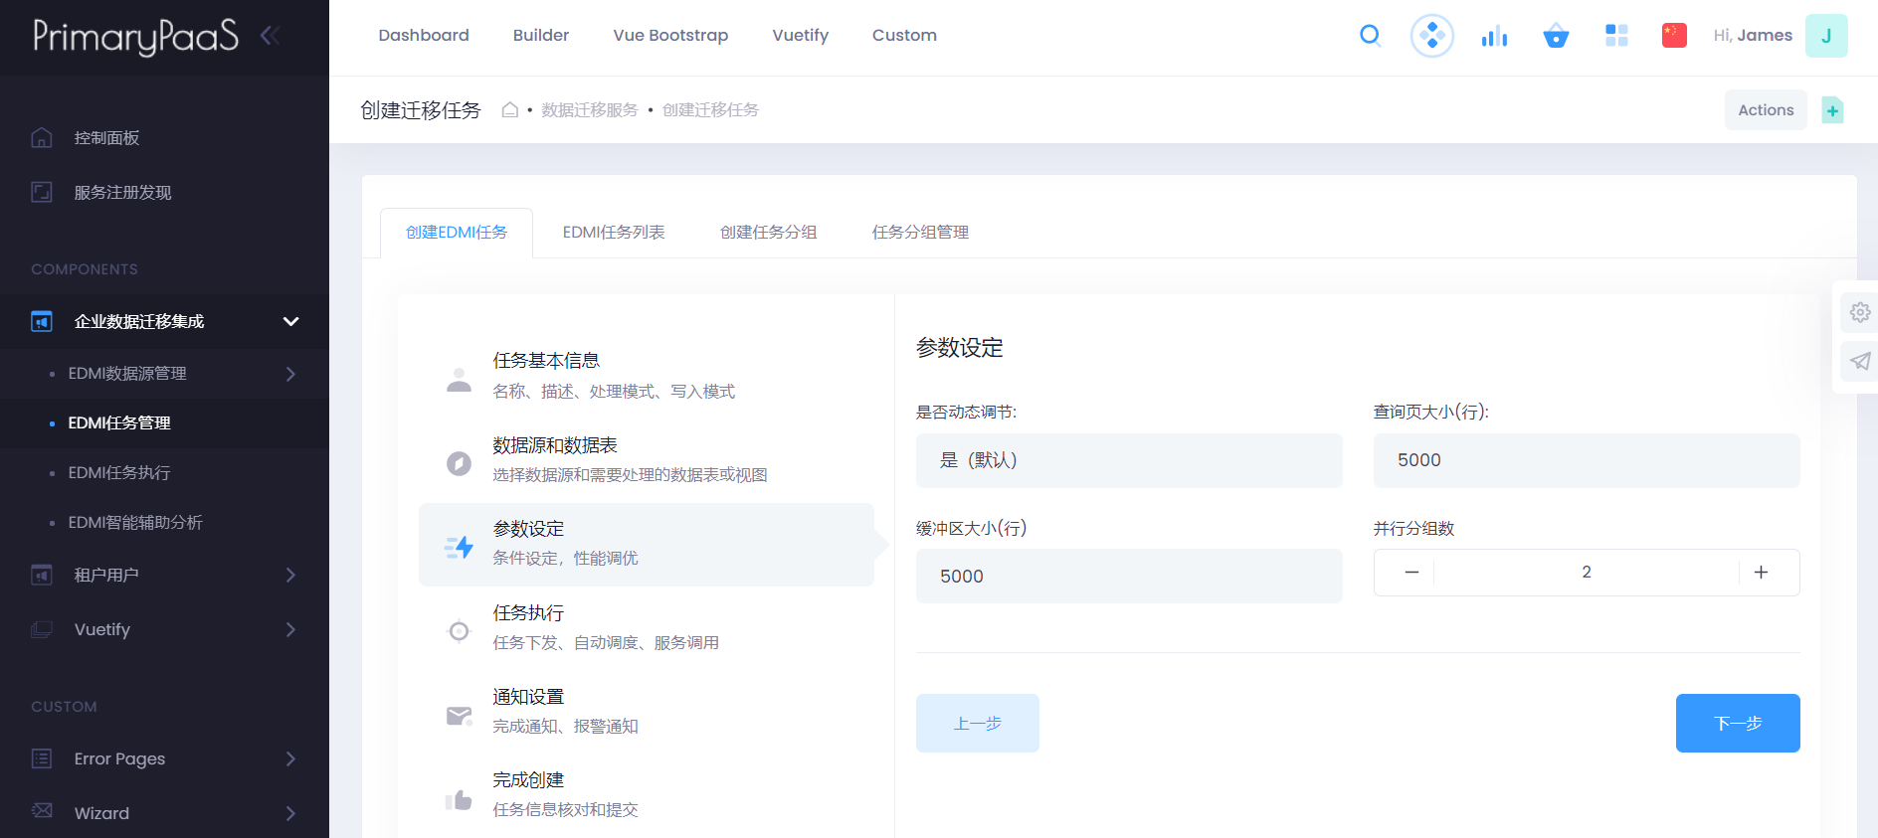1878x838 pixels.
Task: Click the home icon in breadcrumb
Action: pyautogui.click(x=509, y=109)
